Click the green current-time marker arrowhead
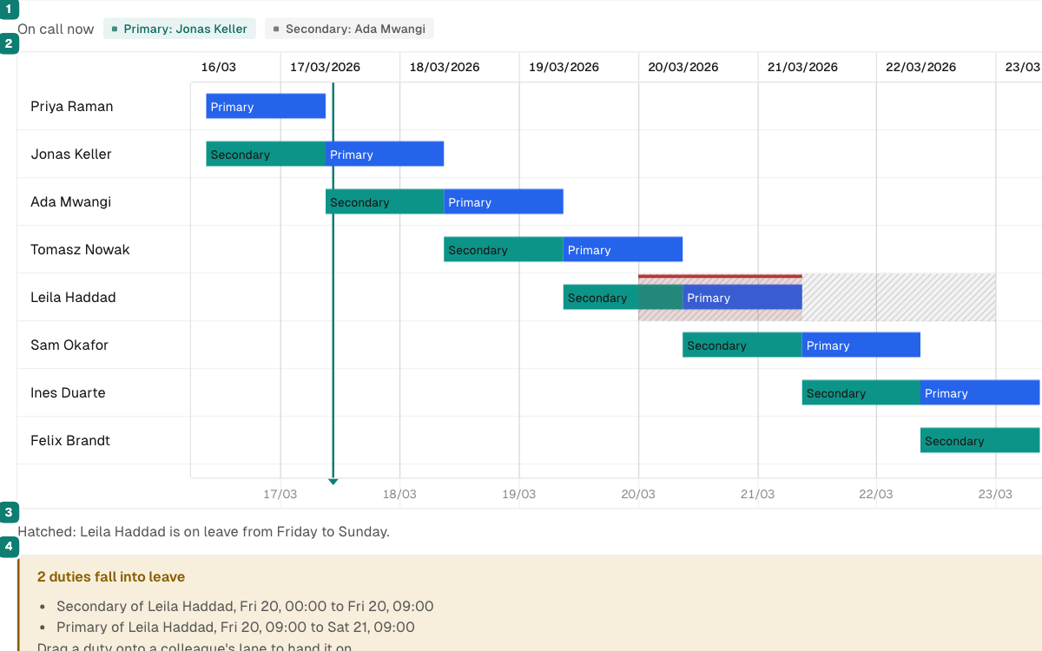 click(333, 481)
